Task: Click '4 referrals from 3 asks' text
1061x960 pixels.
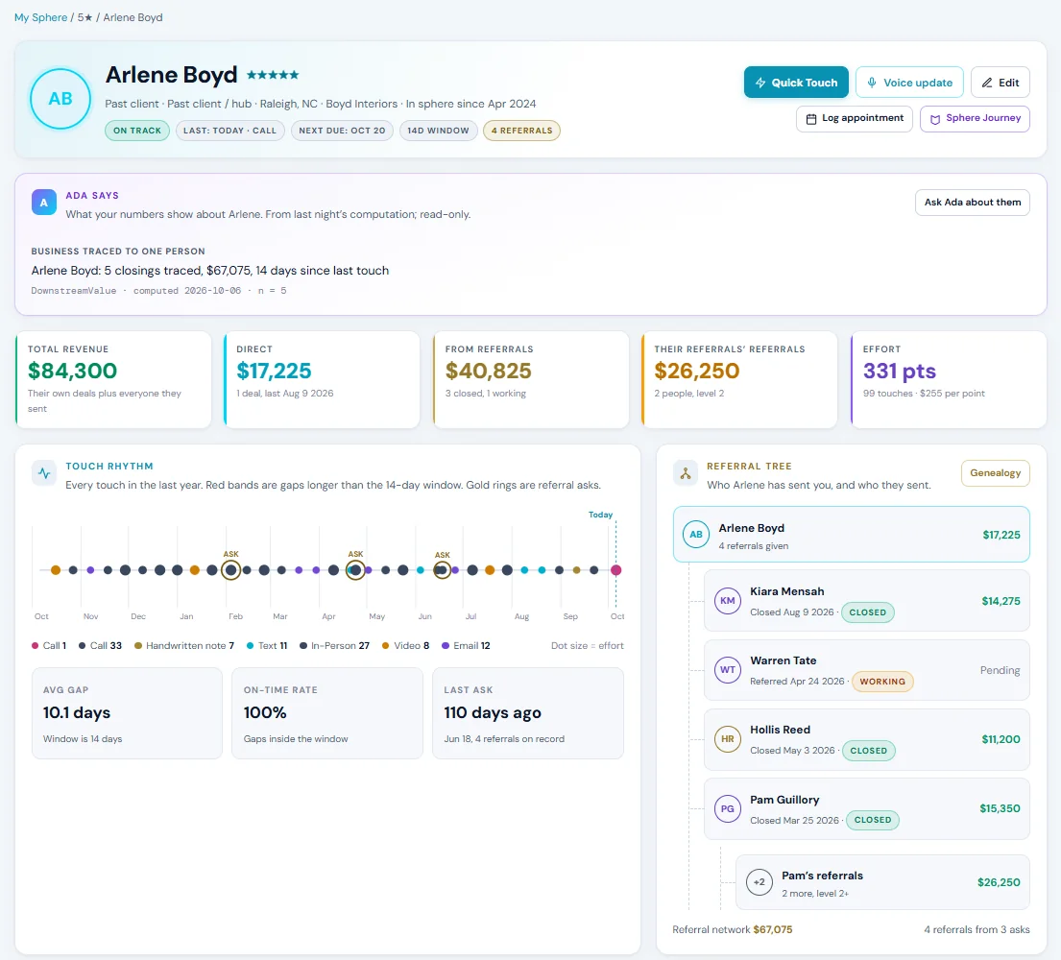Action: pyautogui.click(x=977, y=929)
